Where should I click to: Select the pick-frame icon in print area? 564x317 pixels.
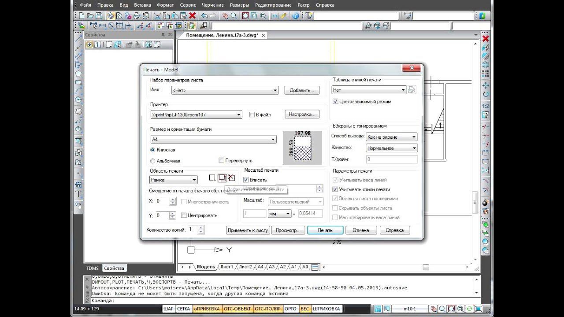212,178
